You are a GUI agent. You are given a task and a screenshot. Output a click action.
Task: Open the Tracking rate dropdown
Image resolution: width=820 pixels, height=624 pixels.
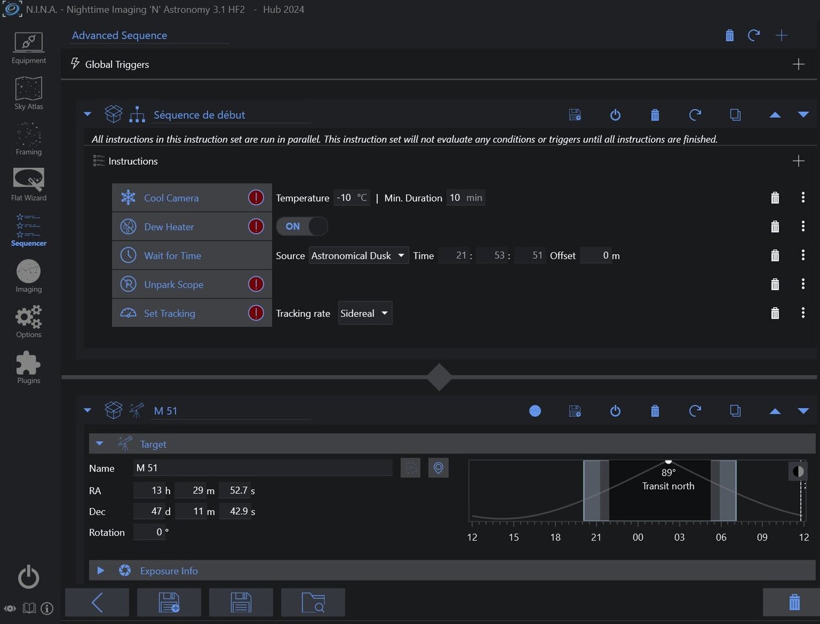[365, 313]
